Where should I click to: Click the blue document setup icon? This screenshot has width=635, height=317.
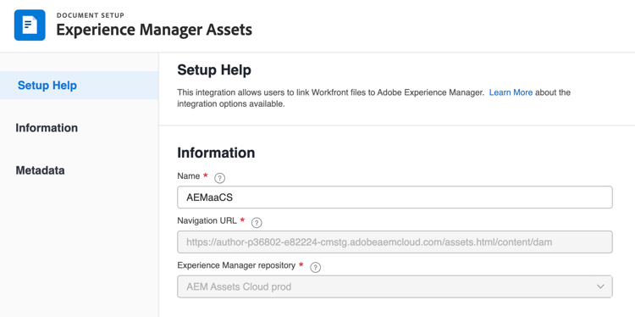tap(30, 25)
